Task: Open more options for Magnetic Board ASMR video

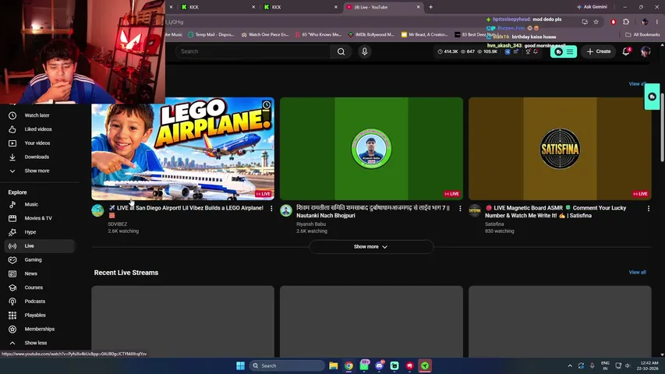Action: pos(649,209)
